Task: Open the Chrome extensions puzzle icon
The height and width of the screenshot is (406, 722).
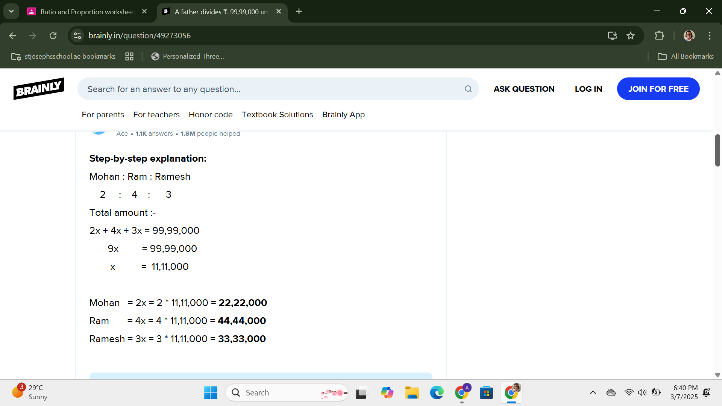Action: tap(659, 36)
